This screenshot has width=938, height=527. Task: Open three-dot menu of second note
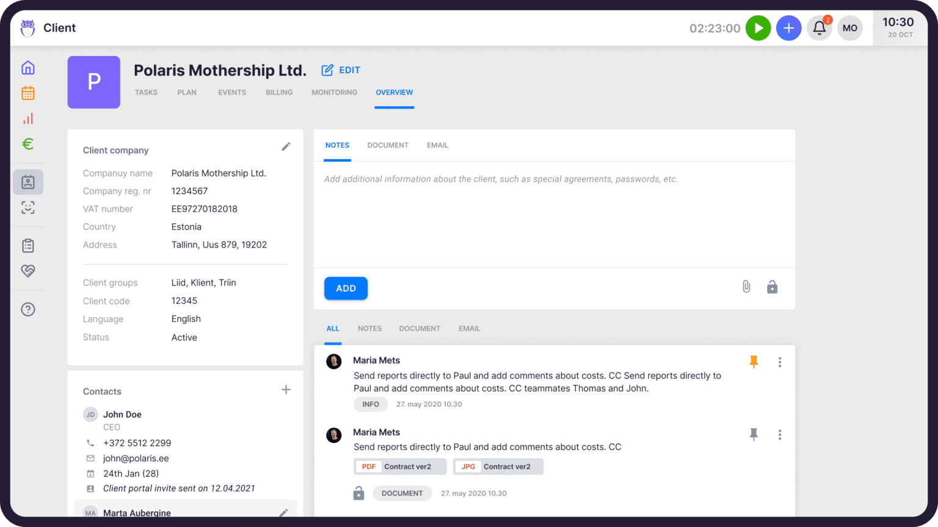tap(780, 435)
